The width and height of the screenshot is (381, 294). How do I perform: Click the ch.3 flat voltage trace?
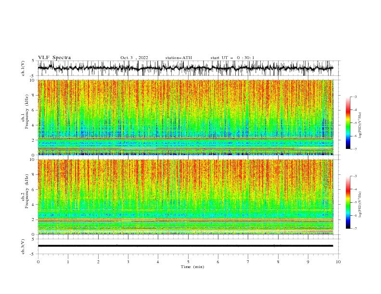coord(185,246)
